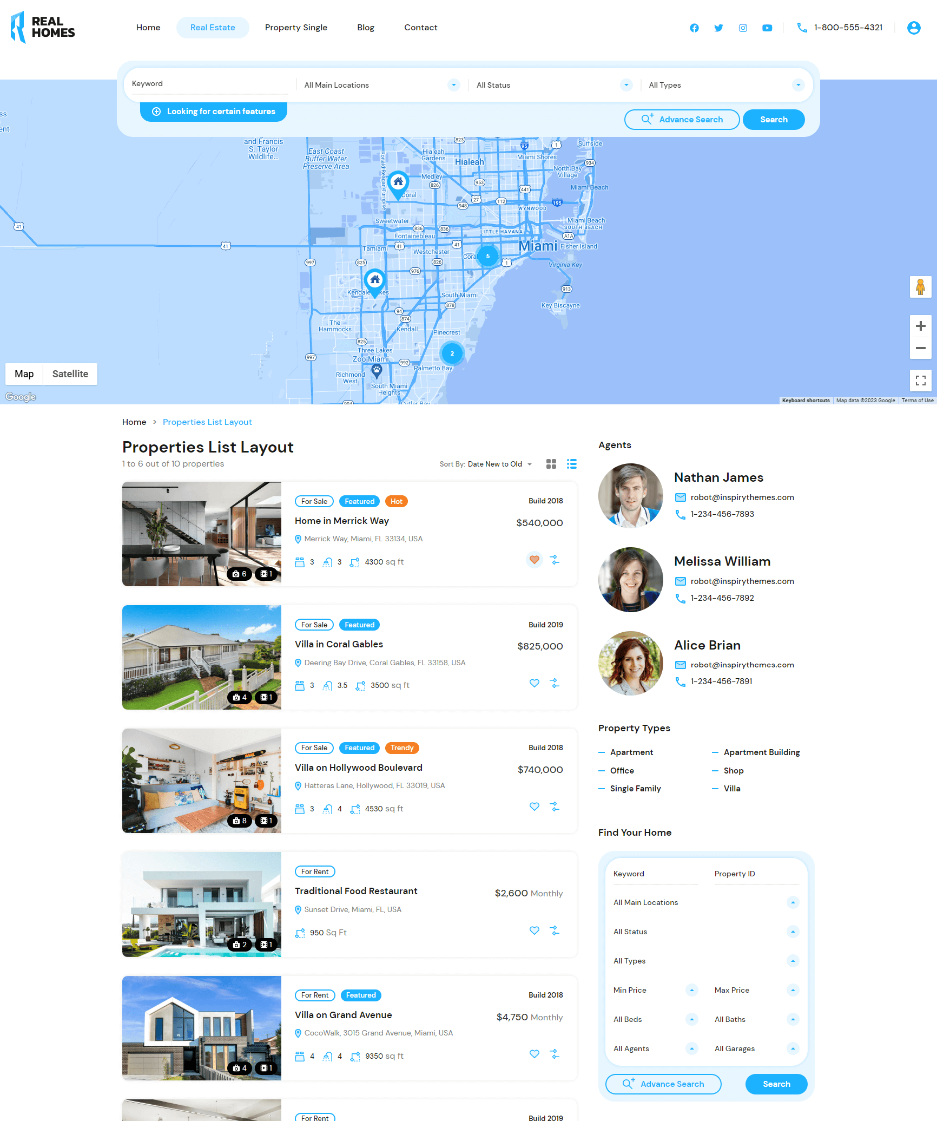This screenshot has width=937, height=1121.
Task: Expand Looking for certain features
Action: tap(214, 112)
